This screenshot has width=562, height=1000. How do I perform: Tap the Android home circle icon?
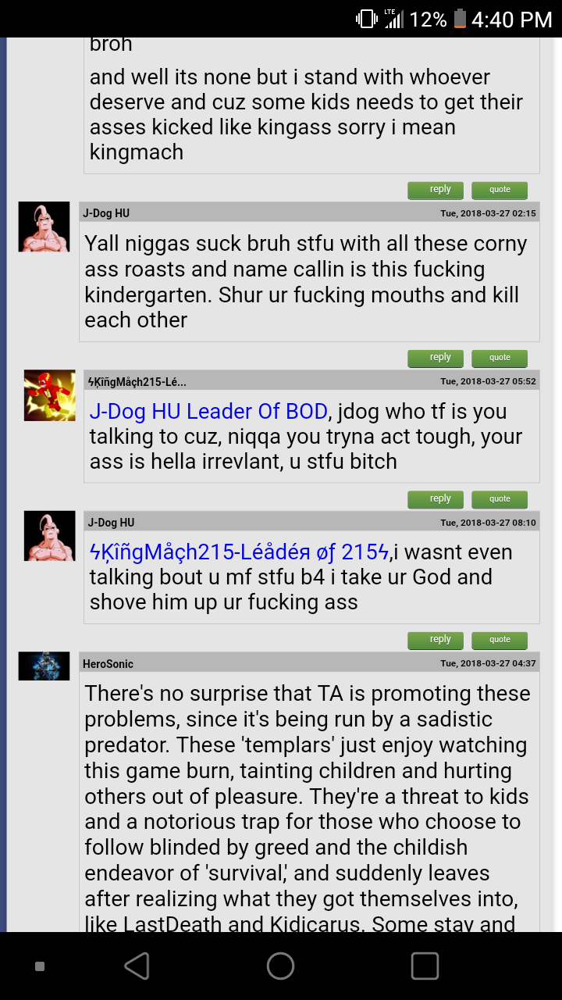click(280, 966)
